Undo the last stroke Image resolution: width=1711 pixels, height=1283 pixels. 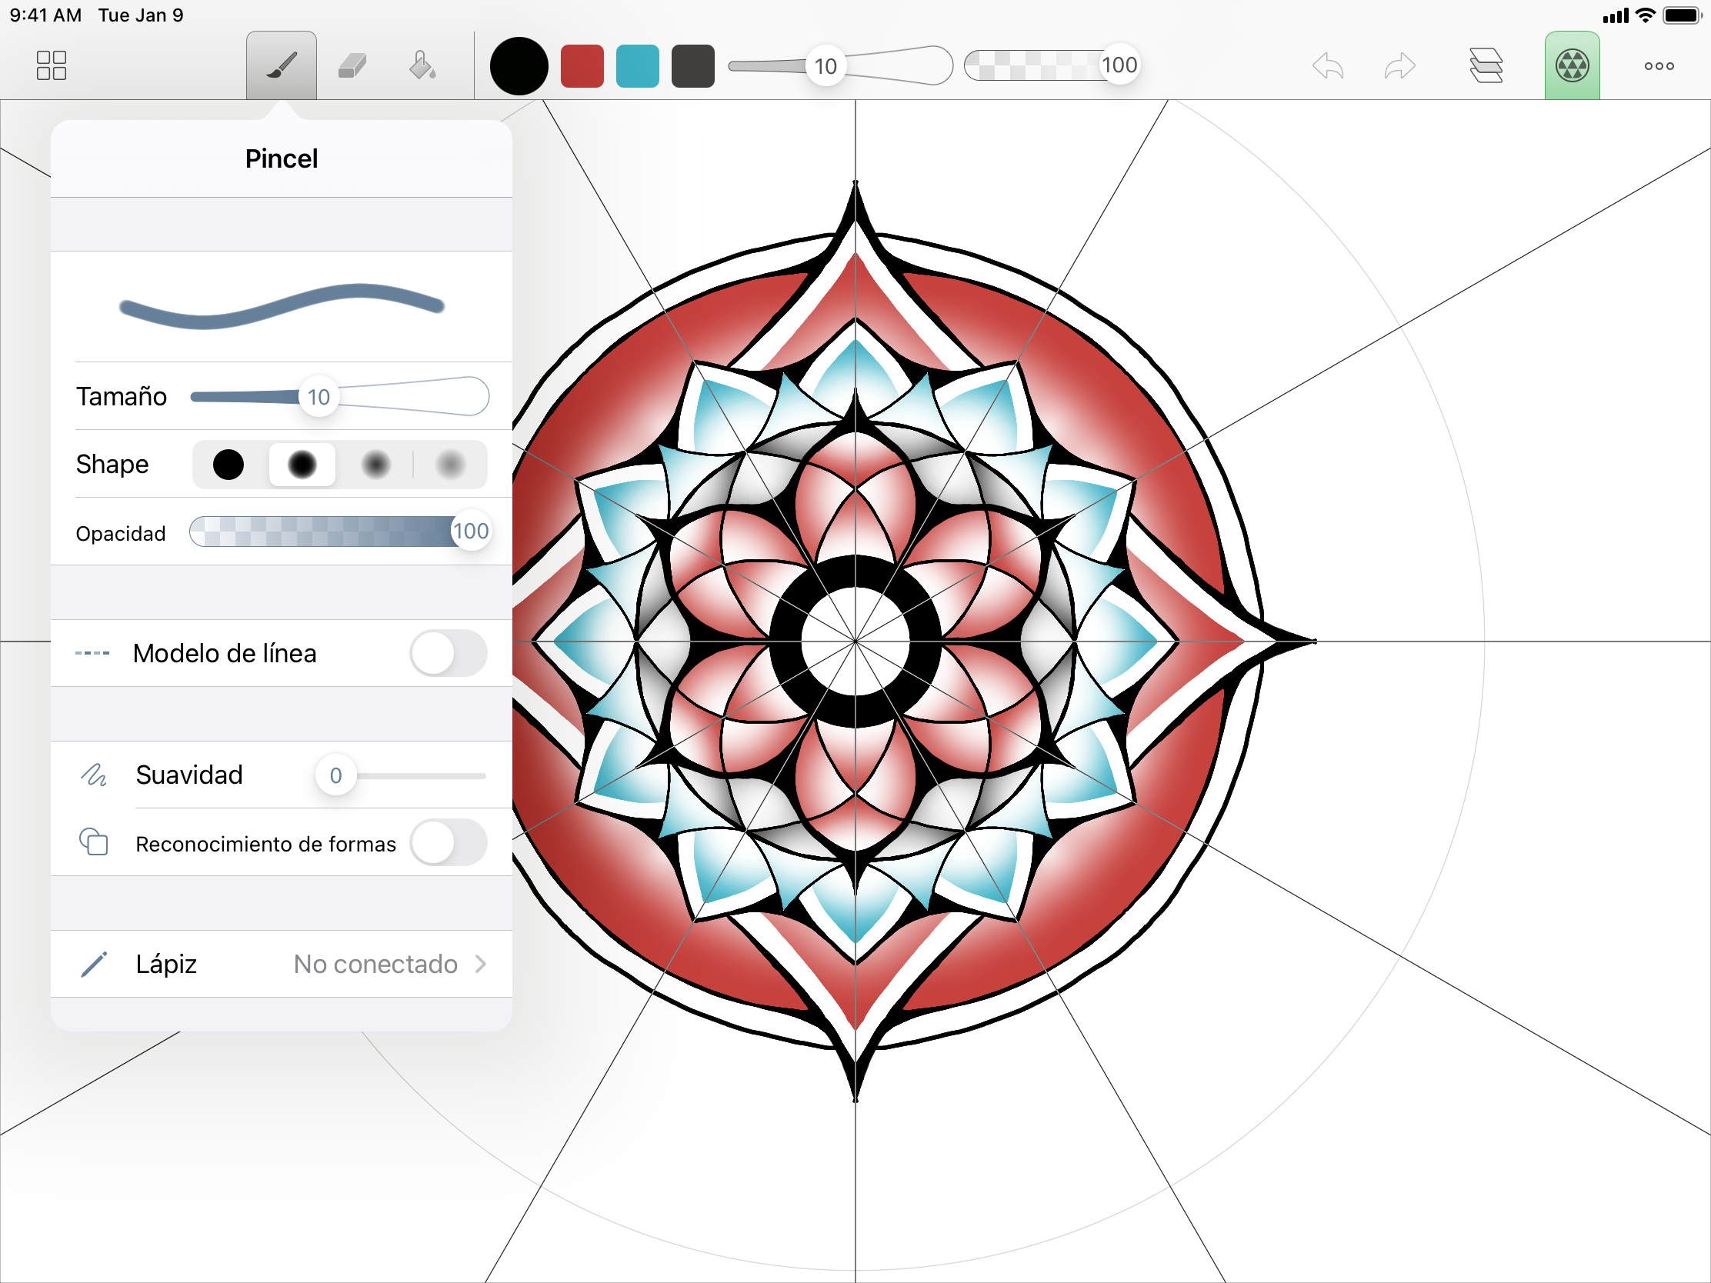pos(1328,65)
